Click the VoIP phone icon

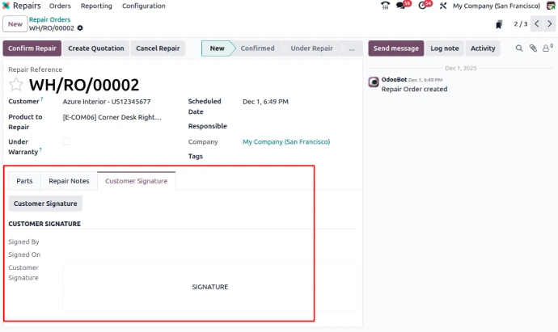point(385,6)
